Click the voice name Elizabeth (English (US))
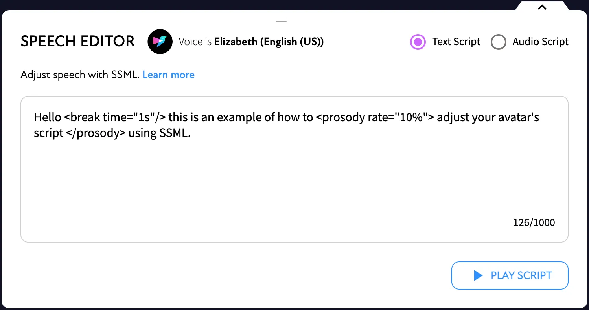 (x=269, y=42)
